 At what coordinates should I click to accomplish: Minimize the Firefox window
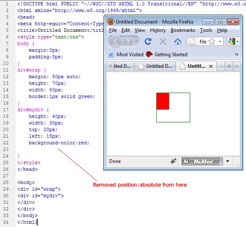pyautogui.click(x=208, y=22)
